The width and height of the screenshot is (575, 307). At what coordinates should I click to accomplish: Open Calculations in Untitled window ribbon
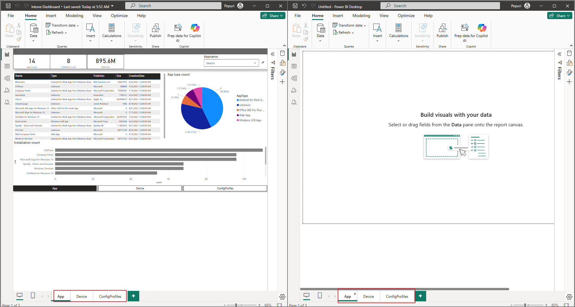coord(399,32)
